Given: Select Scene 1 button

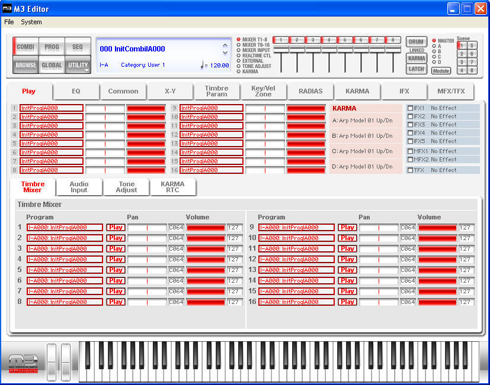Looking at the screenshot, I should coord(462,46).
